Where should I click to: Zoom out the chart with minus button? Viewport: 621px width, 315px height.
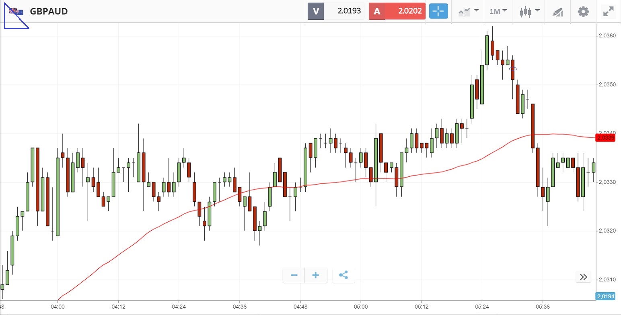[294, 275]
